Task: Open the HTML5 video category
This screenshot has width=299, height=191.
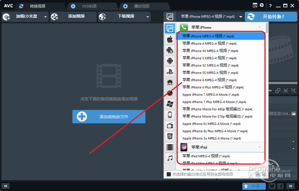Action: 170,136
